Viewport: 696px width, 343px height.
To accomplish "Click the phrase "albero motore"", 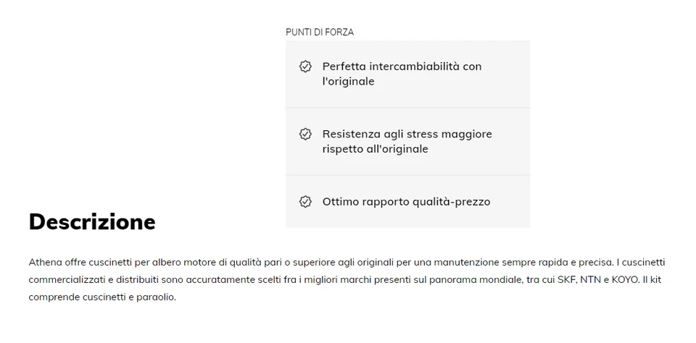I will (x=166, y=262).
